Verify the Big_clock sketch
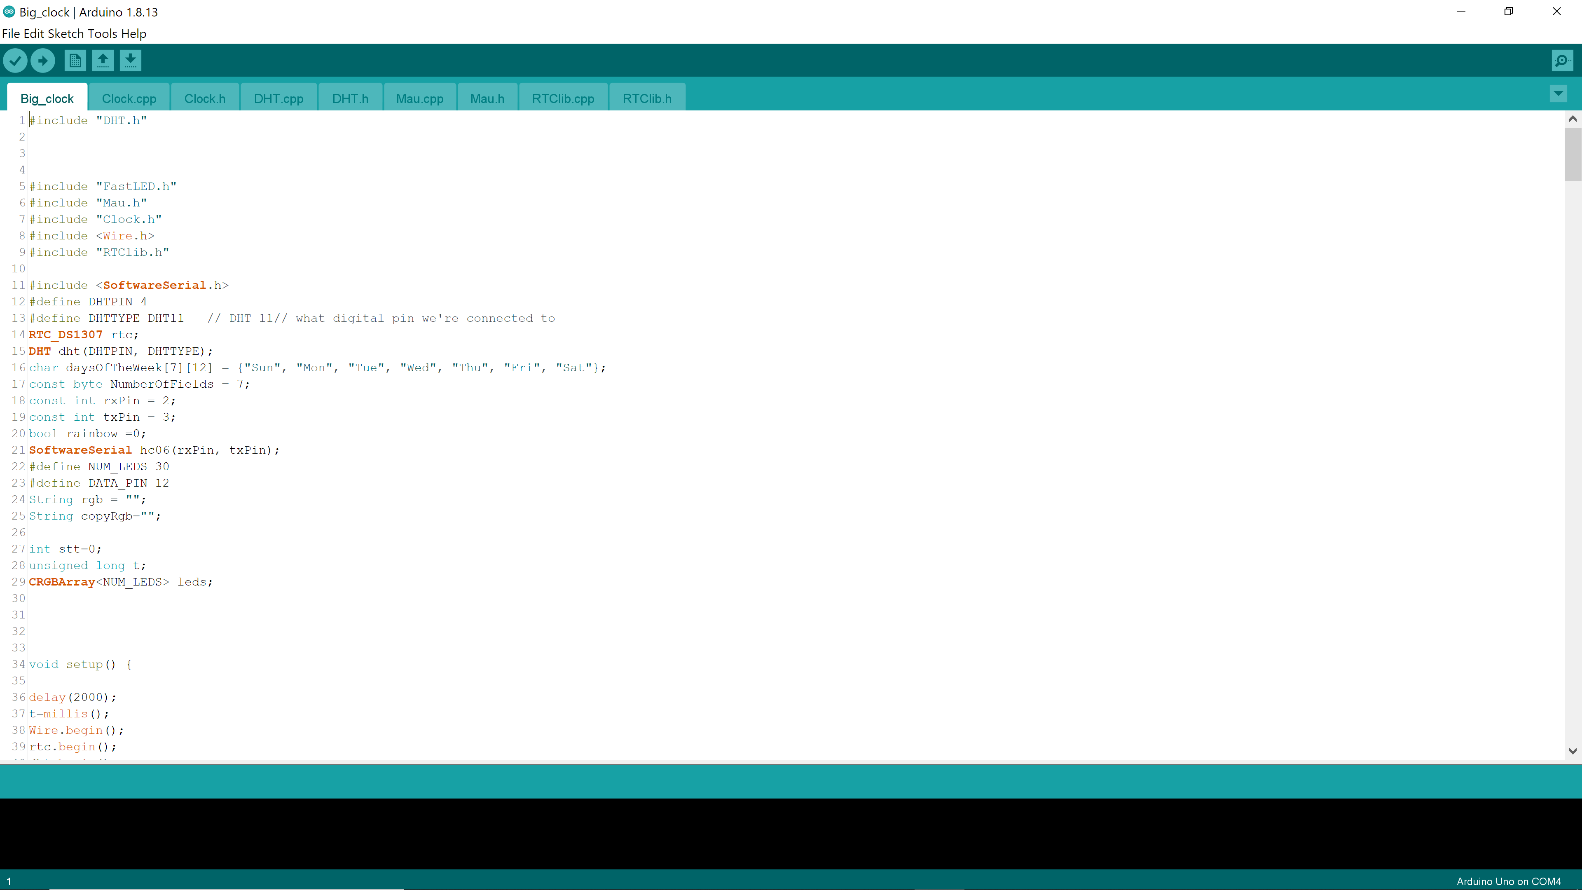1582x890 pixels. coord(15,60)
